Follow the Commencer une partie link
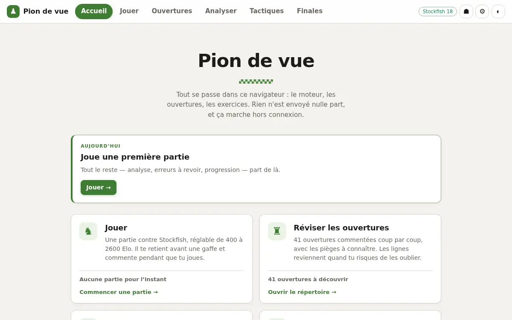Image resolution: width=512 pixels, height=320 pixels. click(119, 292)
